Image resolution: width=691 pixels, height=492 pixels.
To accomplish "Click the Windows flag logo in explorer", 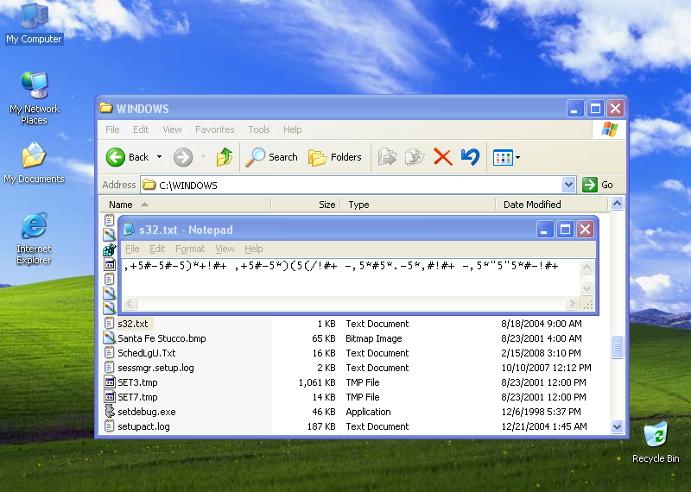I will 610,129.
